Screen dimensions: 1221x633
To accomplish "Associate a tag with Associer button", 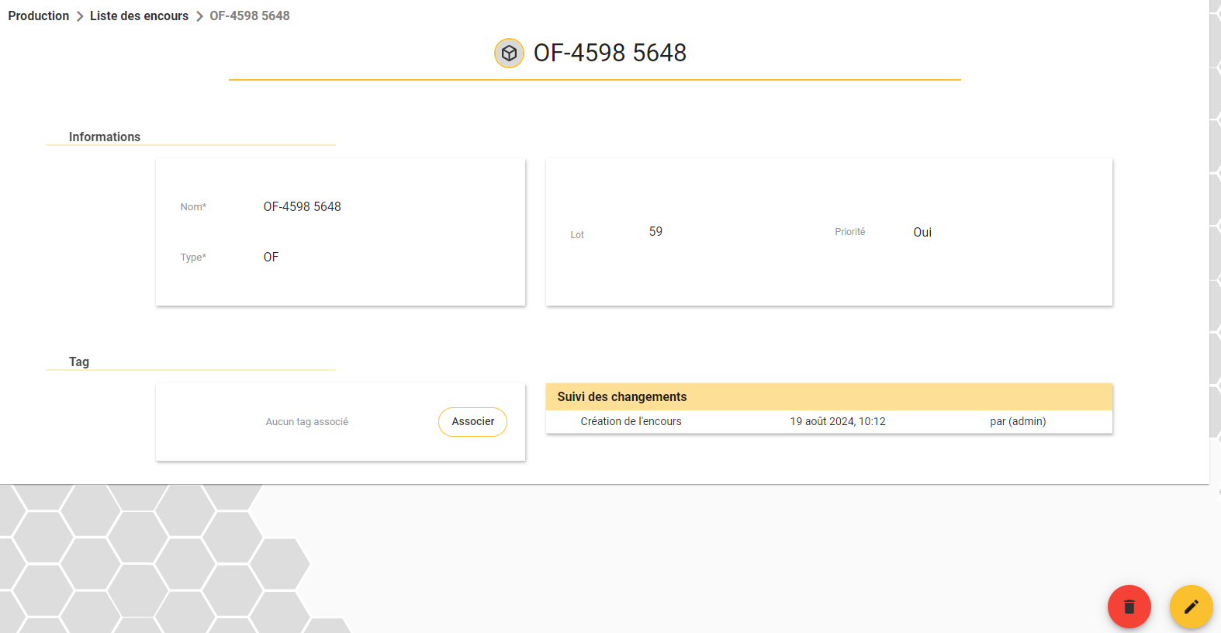I will [472, 422].
